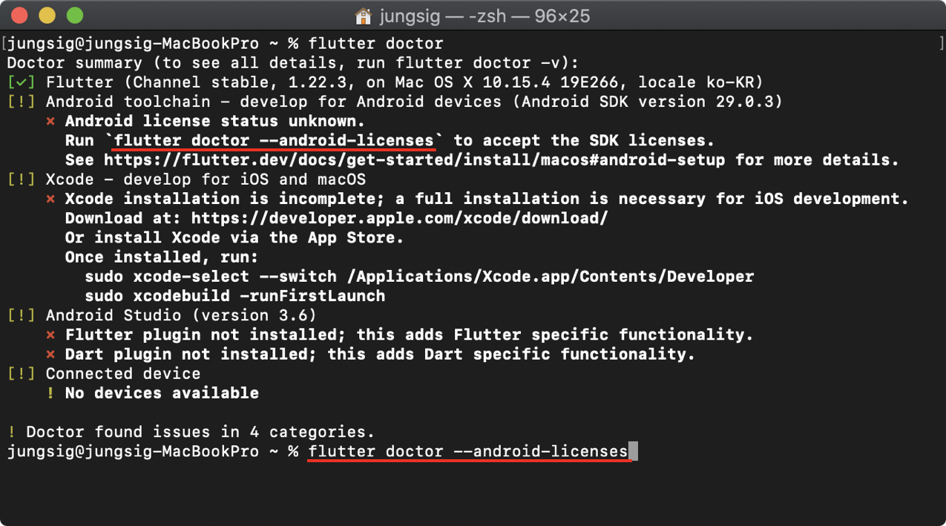The height and width of the screenshot is (526, 946).
Task: Open the flutter.dev android-setup URL
Action: tap(415, 160)
